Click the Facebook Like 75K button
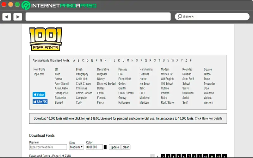 pyautogui.click(x=40, y=101)
